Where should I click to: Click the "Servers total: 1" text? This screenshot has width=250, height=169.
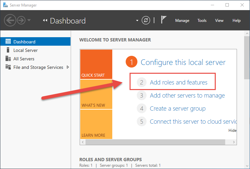pos(148,165)
